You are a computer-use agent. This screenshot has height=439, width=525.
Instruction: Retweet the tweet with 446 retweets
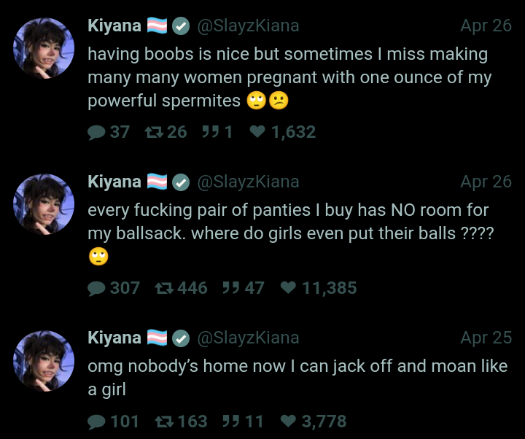point(164,288)
